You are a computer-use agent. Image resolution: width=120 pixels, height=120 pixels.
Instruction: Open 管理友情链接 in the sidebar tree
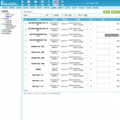click(x=10, y=28)
